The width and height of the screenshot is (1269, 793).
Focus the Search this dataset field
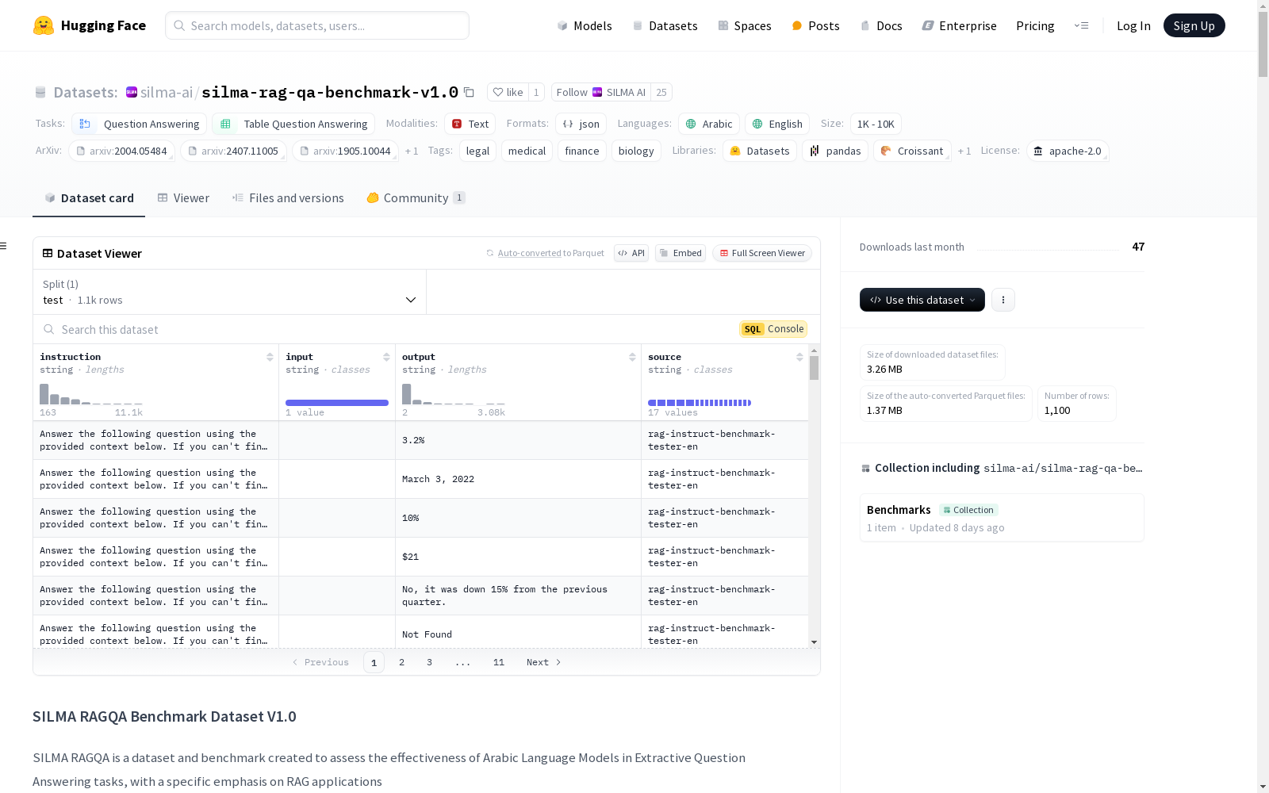click(389, 329)
